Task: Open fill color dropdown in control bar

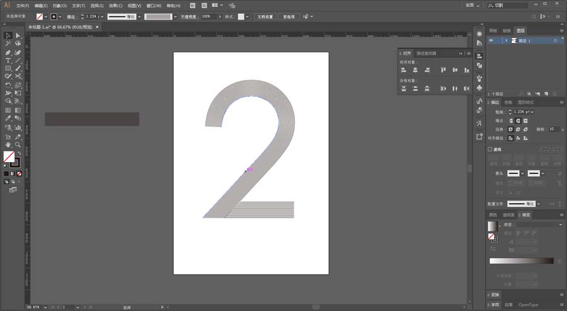Action: coord(45,16)
